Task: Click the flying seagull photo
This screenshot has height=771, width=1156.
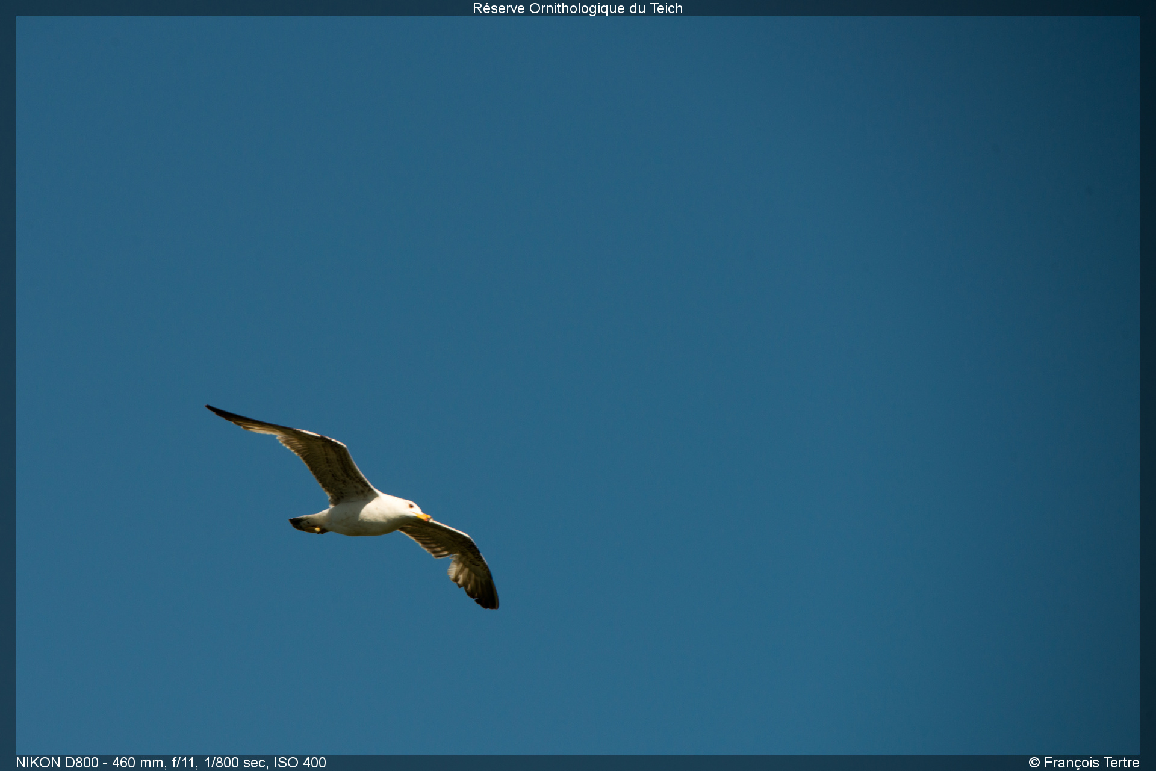Action: 578,385
